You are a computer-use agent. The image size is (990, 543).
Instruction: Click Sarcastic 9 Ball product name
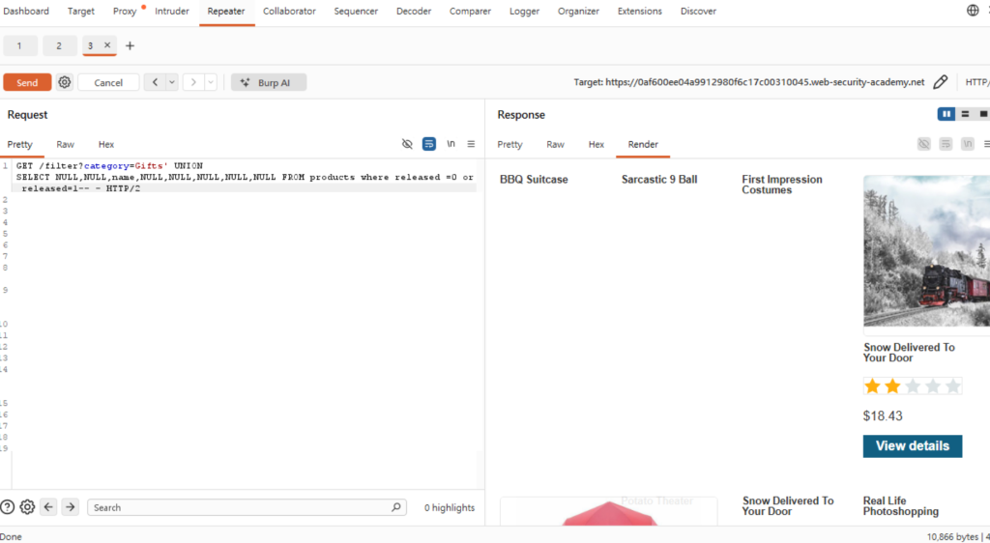pyautogui.click(x=659, y=179)
